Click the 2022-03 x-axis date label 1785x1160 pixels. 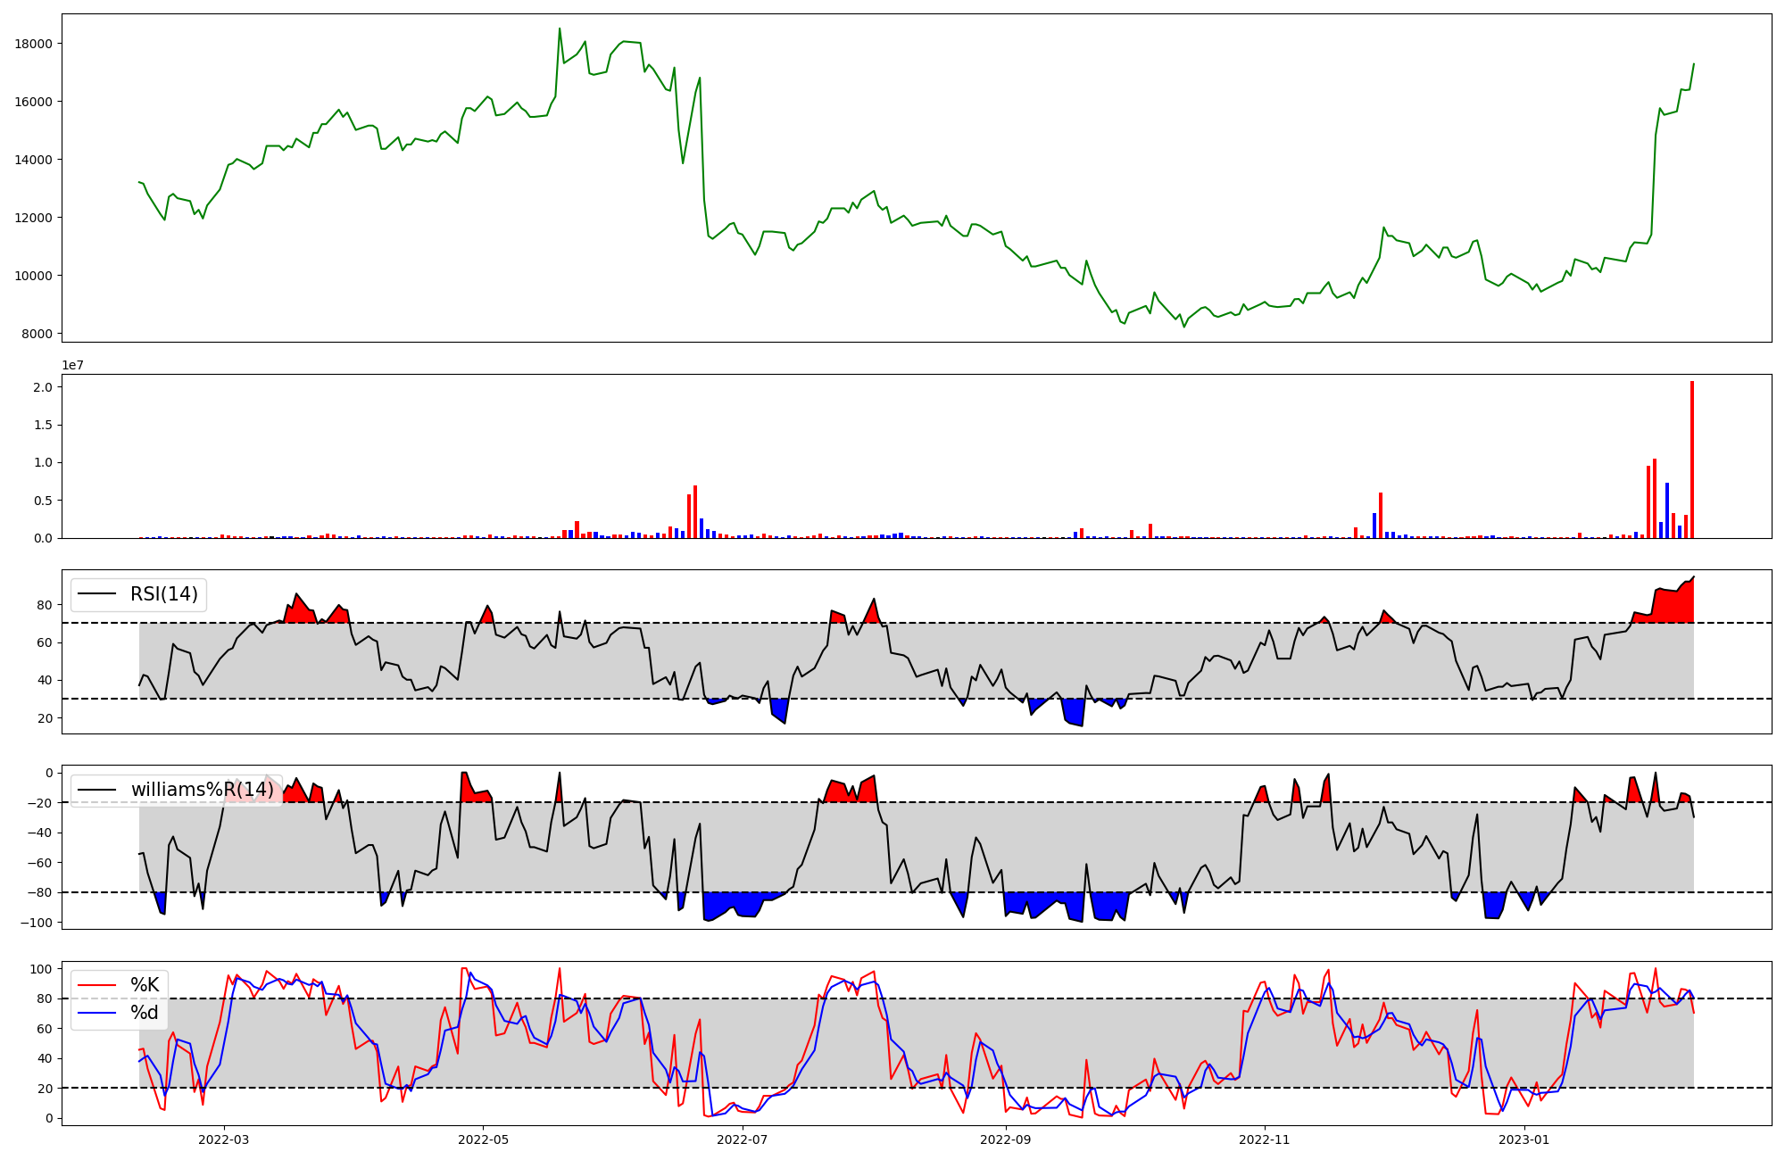click(224, 1139)
